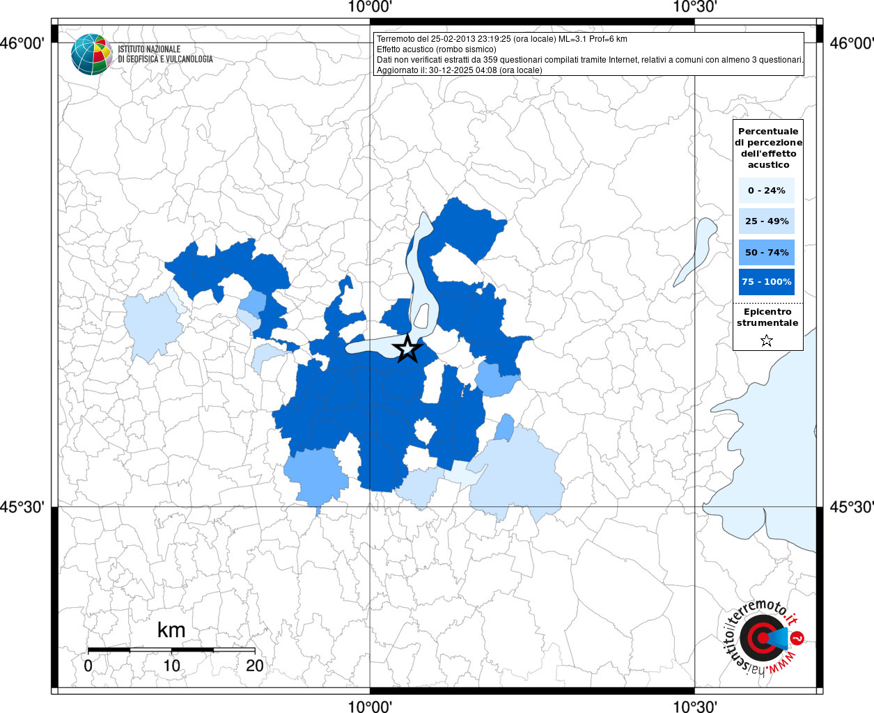Screen dimensions: 874x713
Task: Click the black-and-white km scale bar
Action: (171, 650)
